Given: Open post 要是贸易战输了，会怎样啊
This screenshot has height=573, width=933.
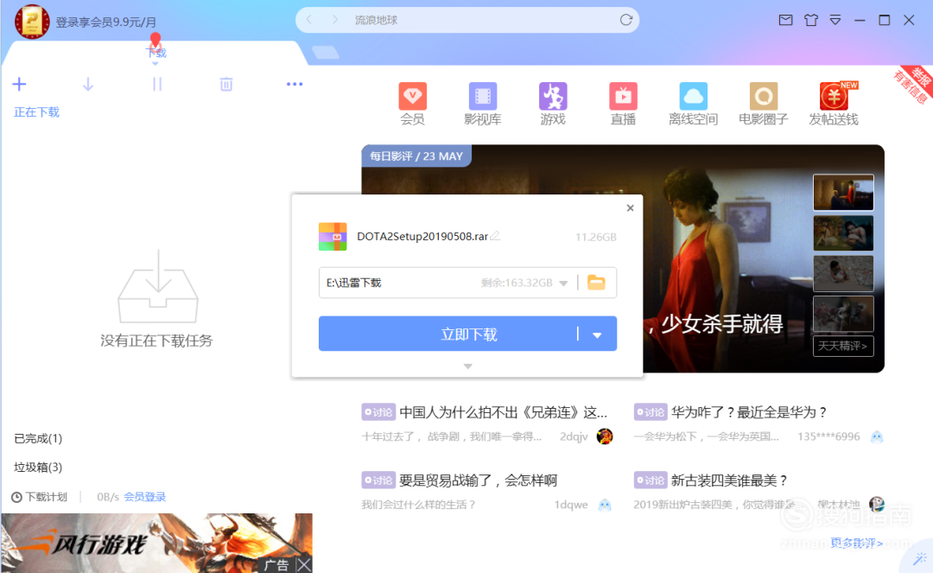Looking at the screenshot, I should tap(479, 481).
